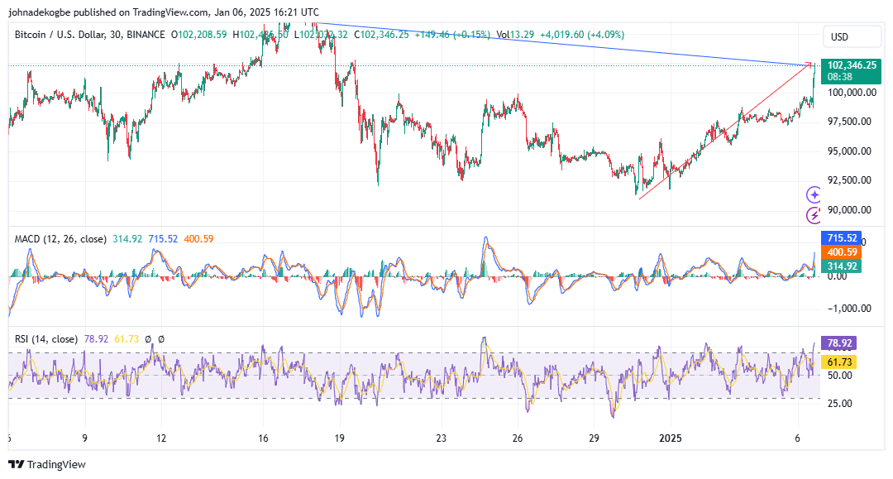
Task: Click the orange 400.59 value in MACD legend
Action: (198, 239)
